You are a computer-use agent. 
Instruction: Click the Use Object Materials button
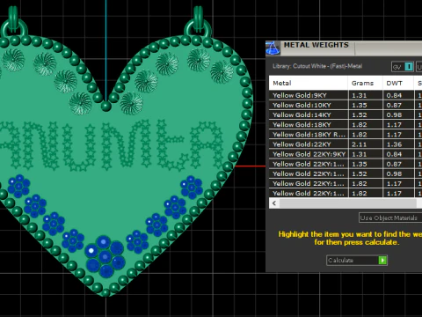click(x=390, y=217)
